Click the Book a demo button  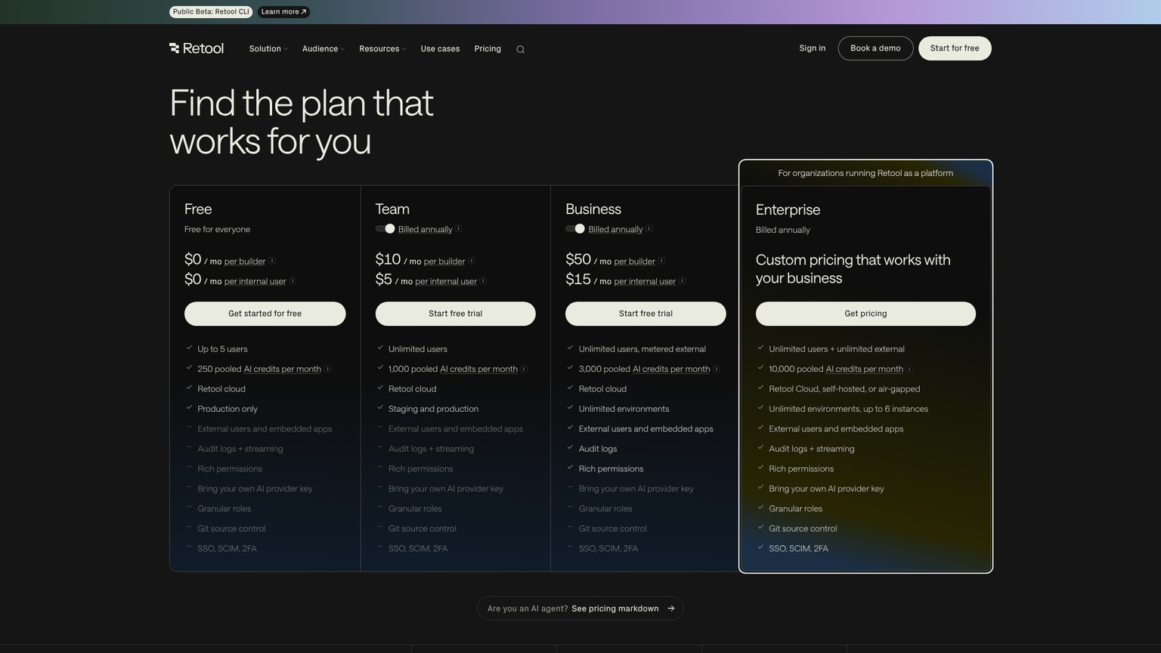click(875, 48)
